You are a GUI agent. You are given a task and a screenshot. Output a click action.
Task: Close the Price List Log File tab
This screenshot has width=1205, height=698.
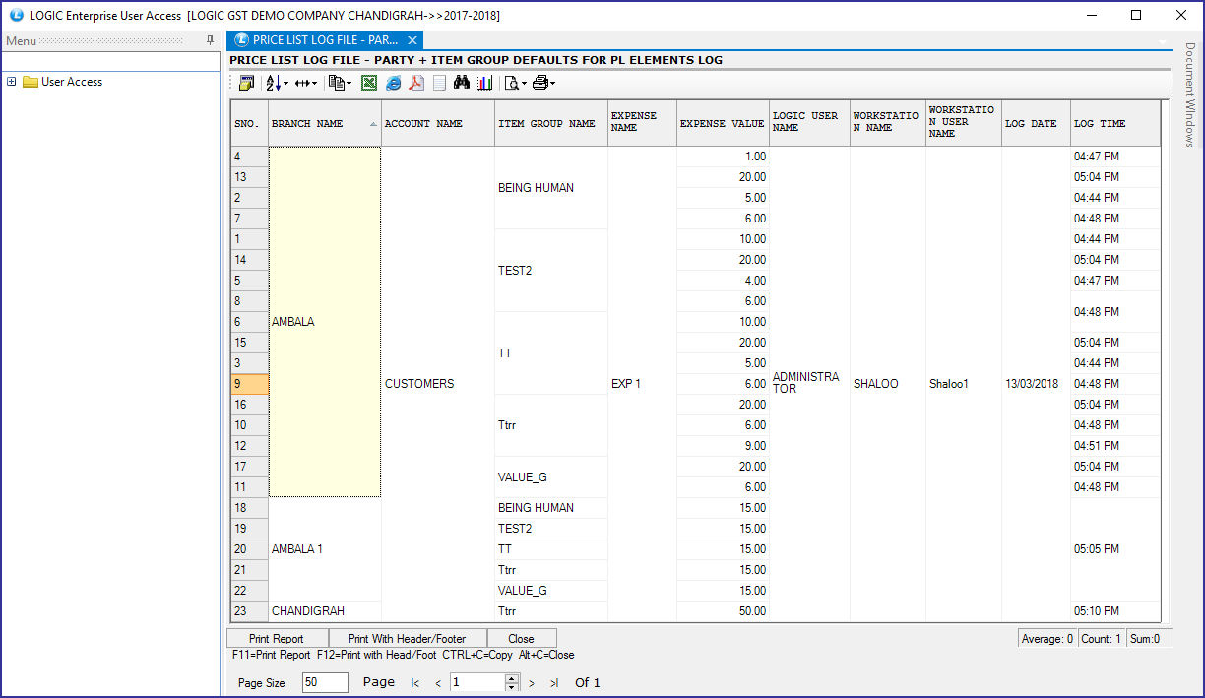coord(412,40)
